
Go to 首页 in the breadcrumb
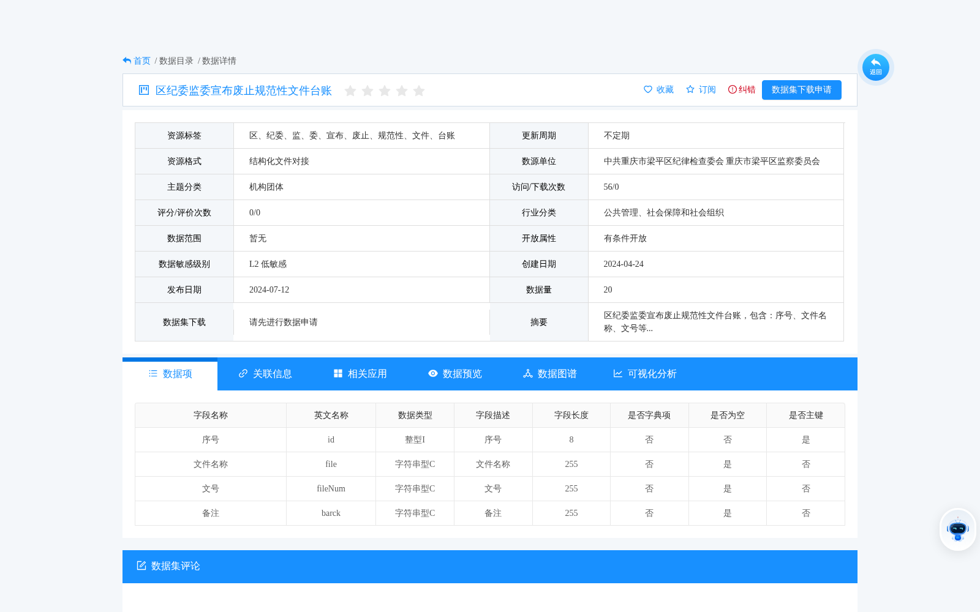pyautogui.click(x=142, y=61)
